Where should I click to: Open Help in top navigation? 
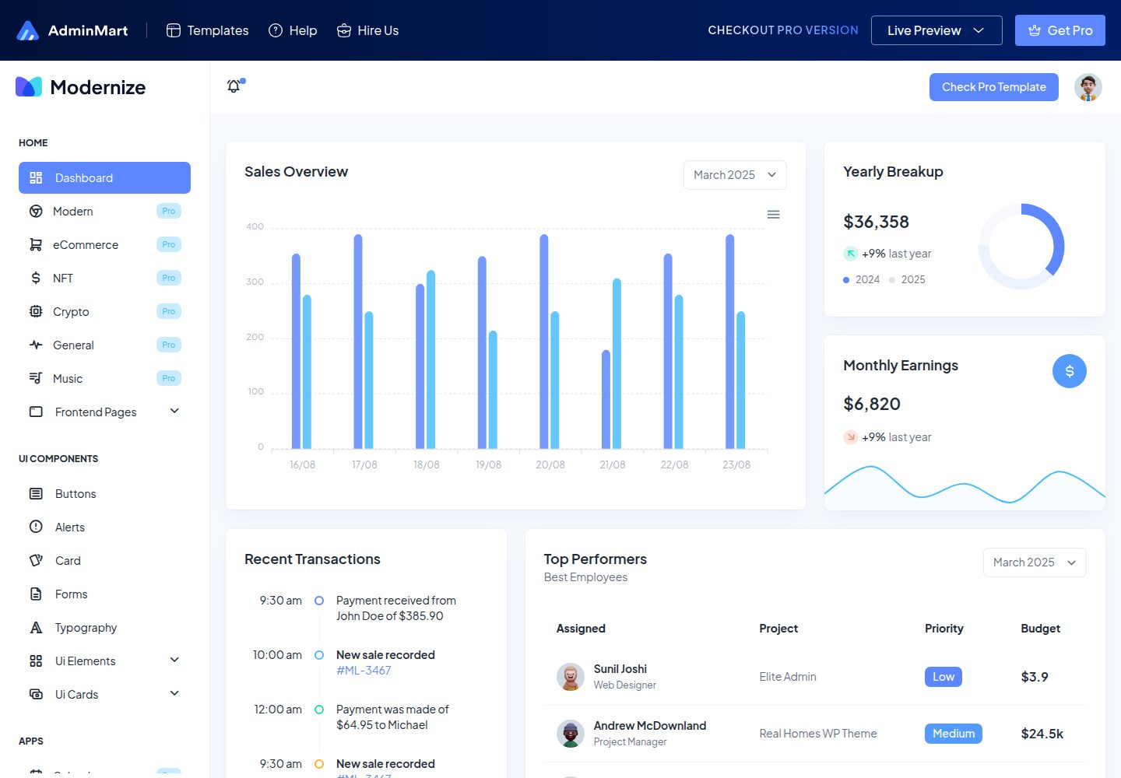[293, 30]
